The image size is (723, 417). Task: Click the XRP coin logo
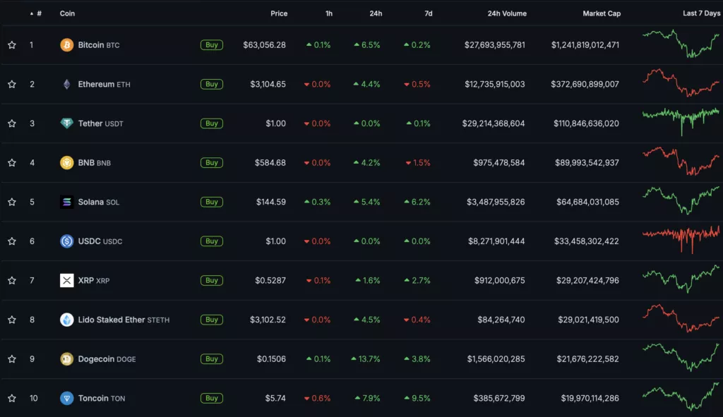pos(67,280)
